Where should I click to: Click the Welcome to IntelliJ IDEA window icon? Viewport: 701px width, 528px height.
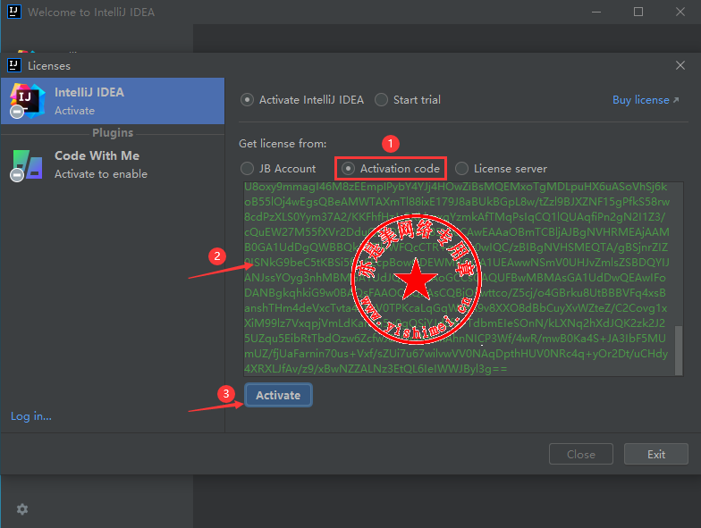tap(14, 12)
